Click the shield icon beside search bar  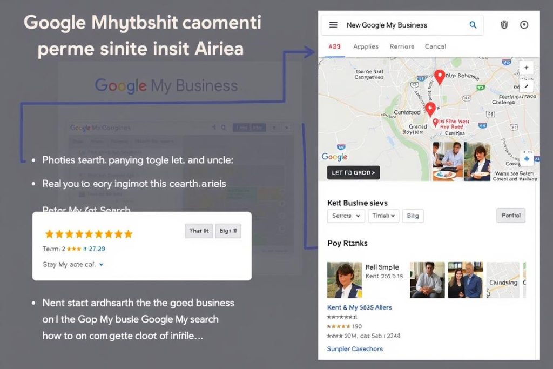[504, 25]
